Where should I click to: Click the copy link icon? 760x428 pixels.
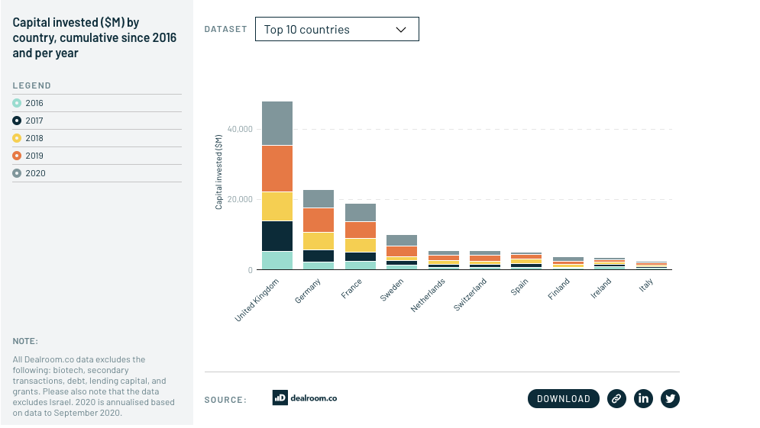tap(616, 398)
